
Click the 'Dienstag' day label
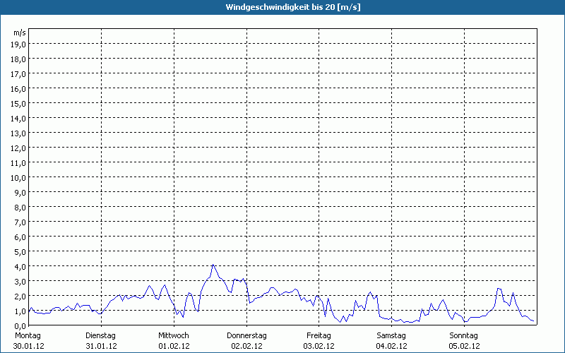(100, 336)
